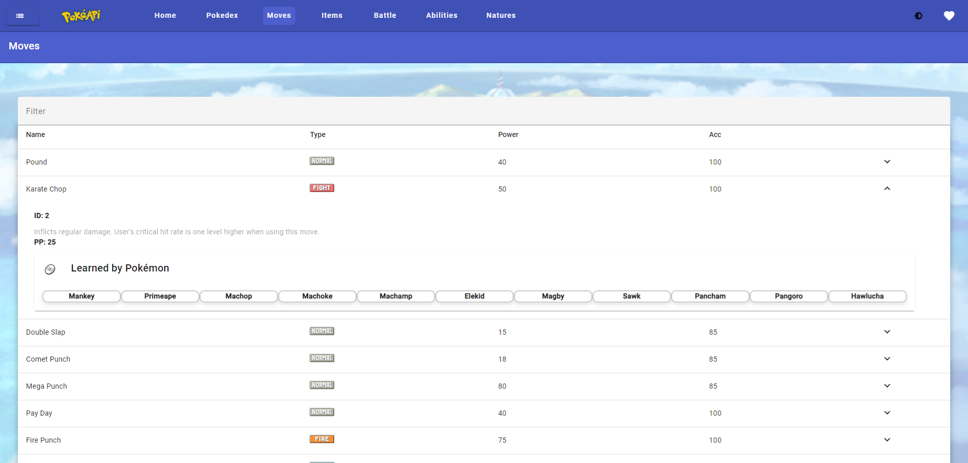Viewport: 968px width, 463px height.
Task: Click the FIRE type badge for Fire Punch
Action: tap(322, 439)
